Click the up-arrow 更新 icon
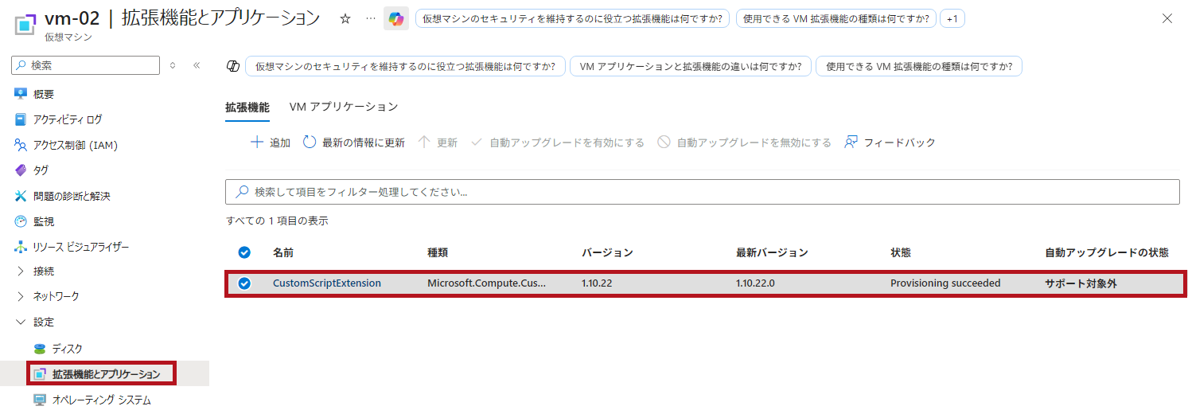Image resolution: width=1188 pixels, height=414 pixels. 424,143
